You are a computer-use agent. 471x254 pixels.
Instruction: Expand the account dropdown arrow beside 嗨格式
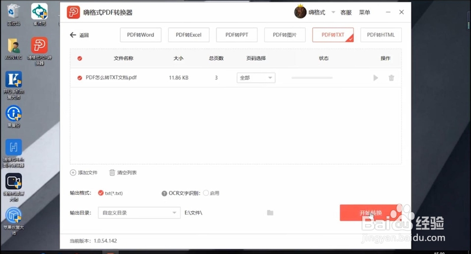coord(333,12)
